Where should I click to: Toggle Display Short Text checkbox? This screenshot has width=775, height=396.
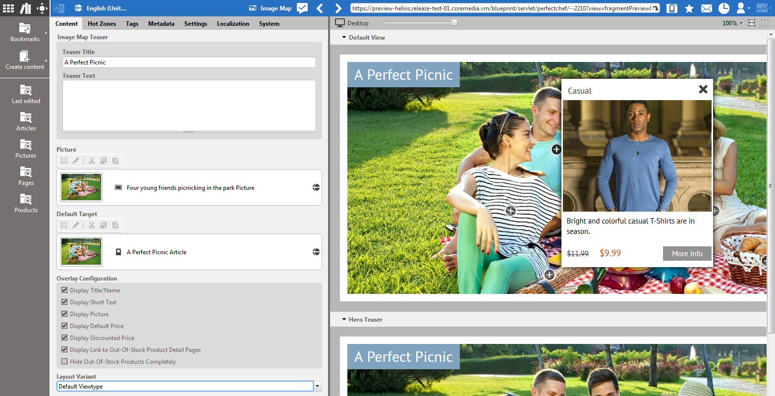click(x=64, y=302)
